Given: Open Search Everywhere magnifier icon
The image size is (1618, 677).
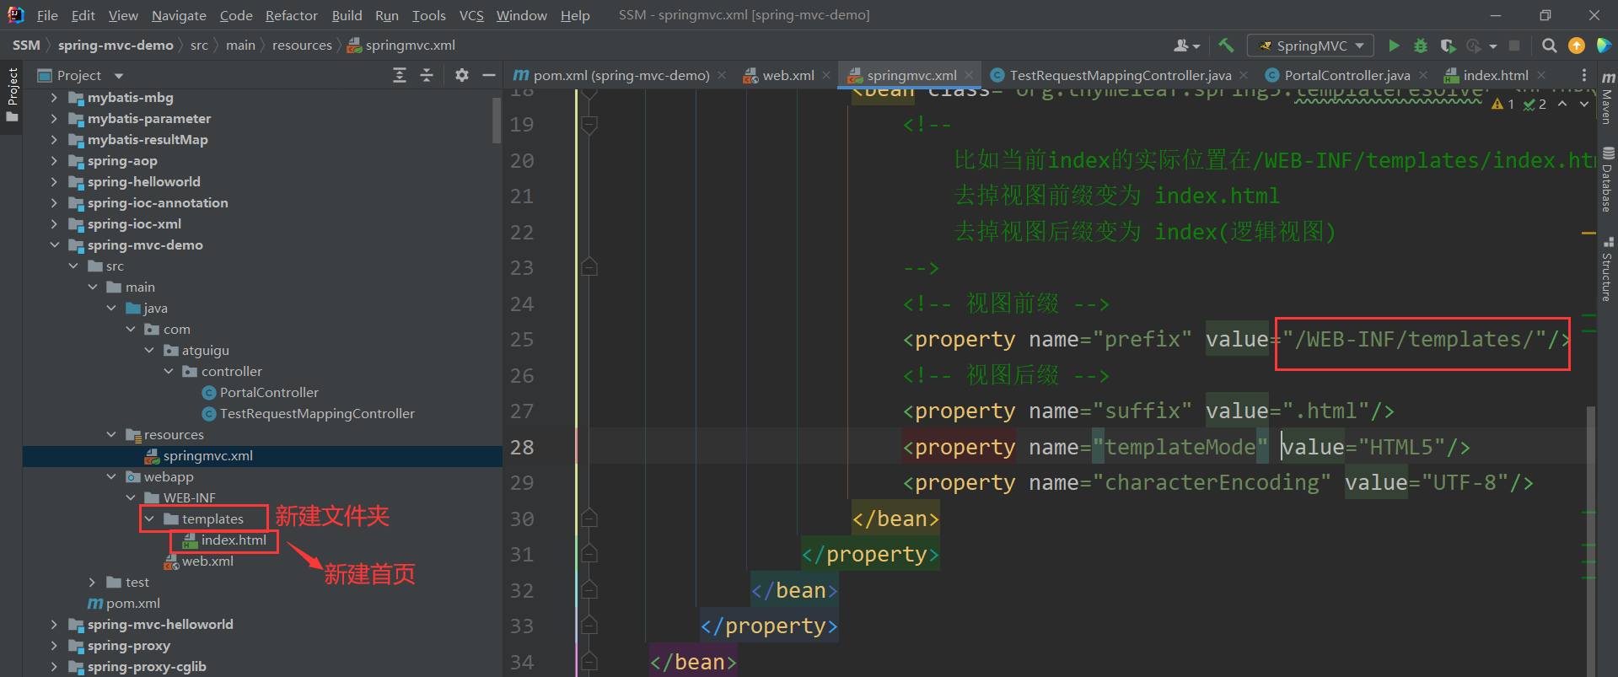Looking at the screenshot, I should point(1549,46).
